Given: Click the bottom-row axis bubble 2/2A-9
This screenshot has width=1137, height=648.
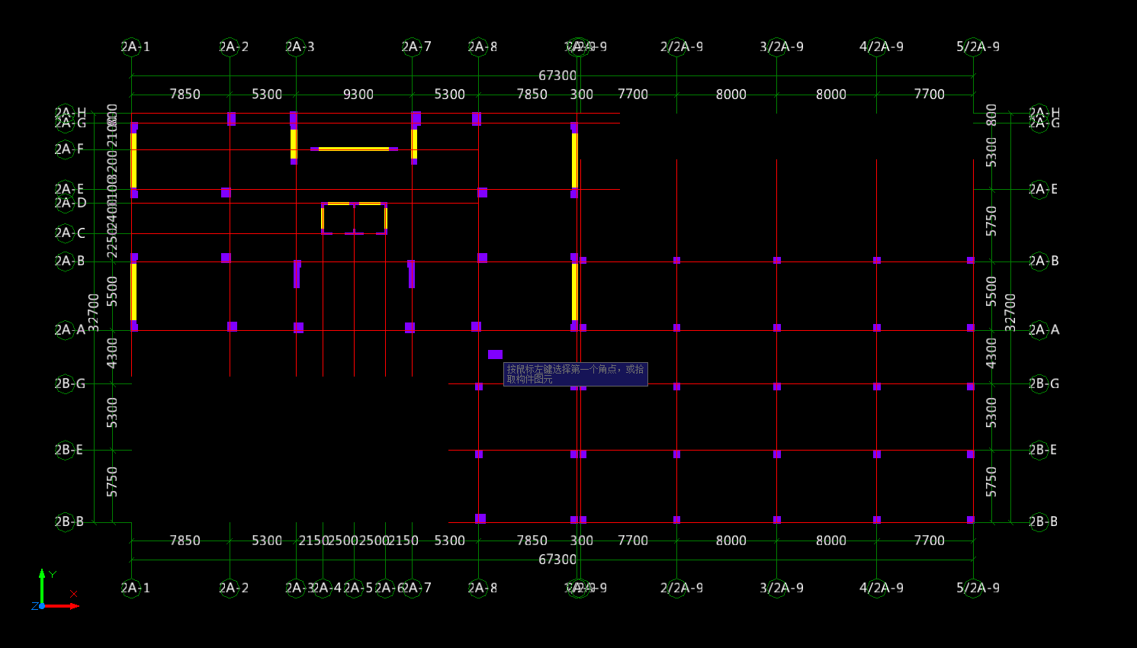Looking at the screenshot, I should coord(681,588).
